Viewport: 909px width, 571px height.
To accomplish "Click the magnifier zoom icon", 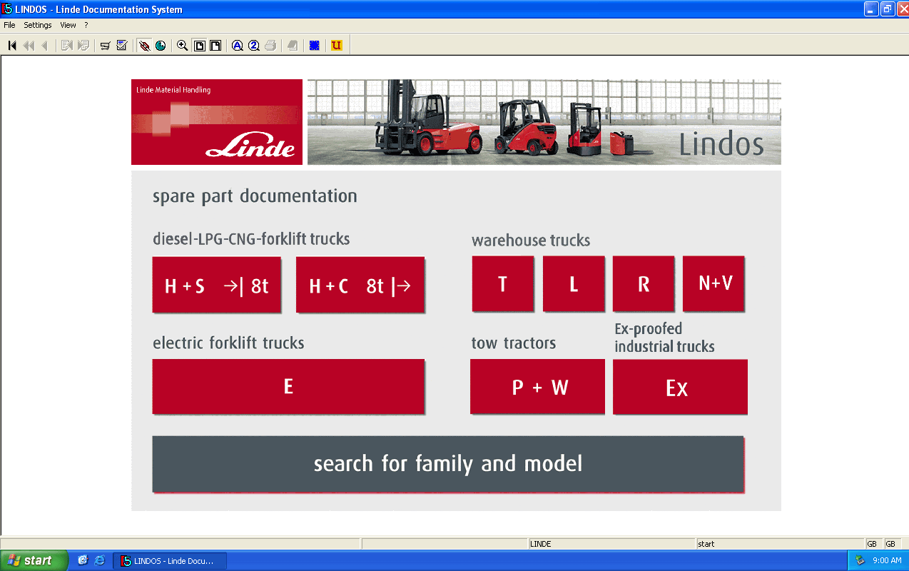I will (183, 46).
